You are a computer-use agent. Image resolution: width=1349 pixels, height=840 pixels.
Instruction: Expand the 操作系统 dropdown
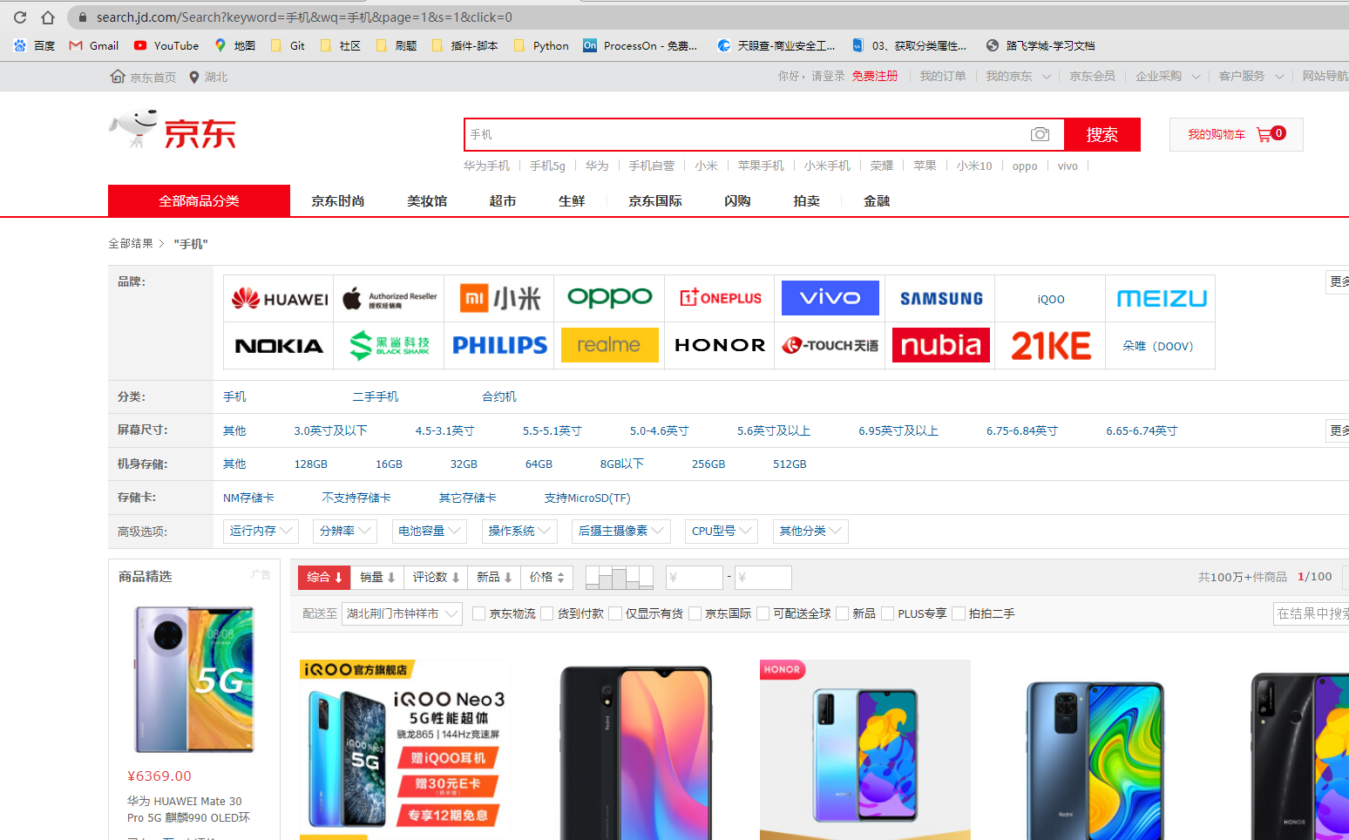click(519, 531)
